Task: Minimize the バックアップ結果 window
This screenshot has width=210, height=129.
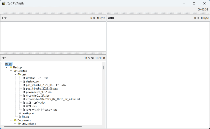Action: (x=184, y=3)
